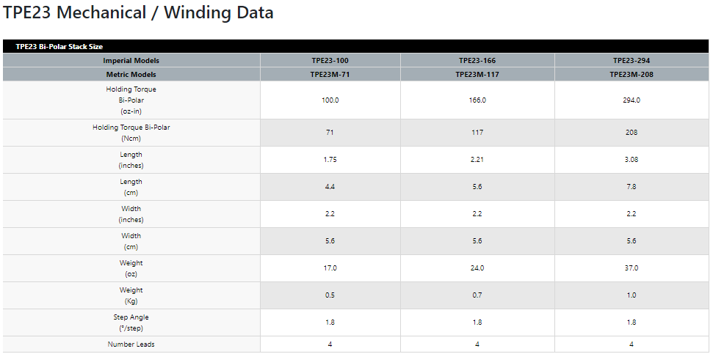The image size is (713, 354).
Task: Click the TPE23-100 imperial model header
Action: click(330, 61)
